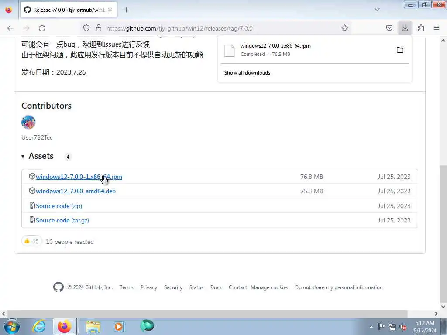Download windows12-7.0.0-1.x86_64.rpm asset
The height and width of the screenshot is (335, 447).
click(79, 177)
